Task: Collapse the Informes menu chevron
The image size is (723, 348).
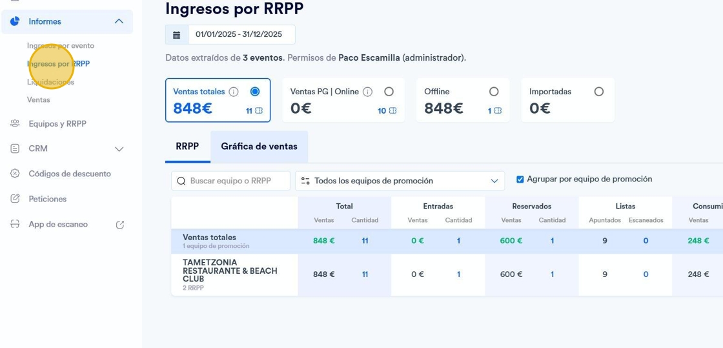Action: tap(119, 21)
